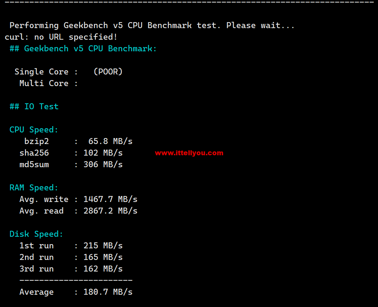Click the bzip2 '65.8 MB/s' value
Viewport: 378px width, 307px height.
coord(111,142)
